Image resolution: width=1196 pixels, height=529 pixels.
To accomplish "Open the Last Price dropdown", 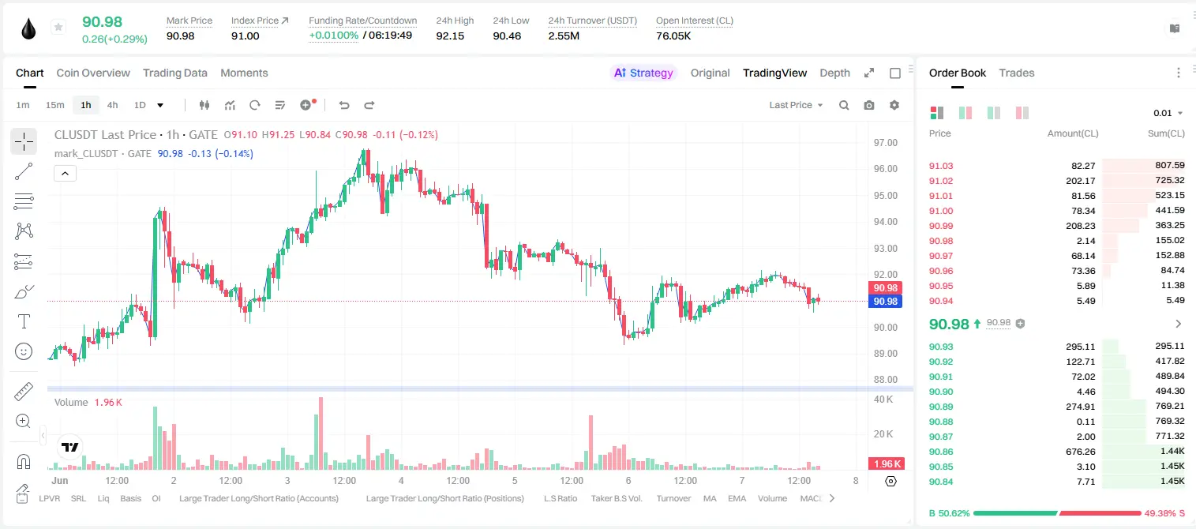I will [x=796, y=105].
